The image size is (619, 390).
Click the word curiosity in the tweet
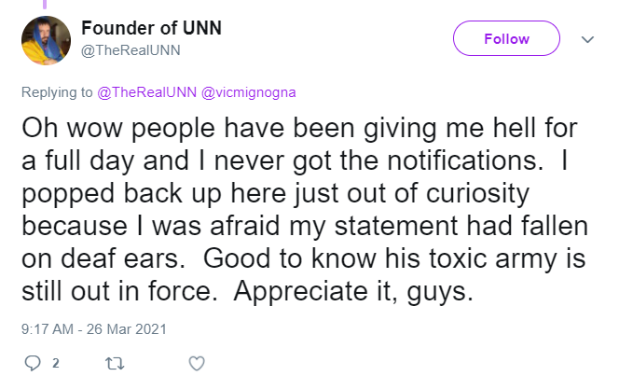(477, 194)
